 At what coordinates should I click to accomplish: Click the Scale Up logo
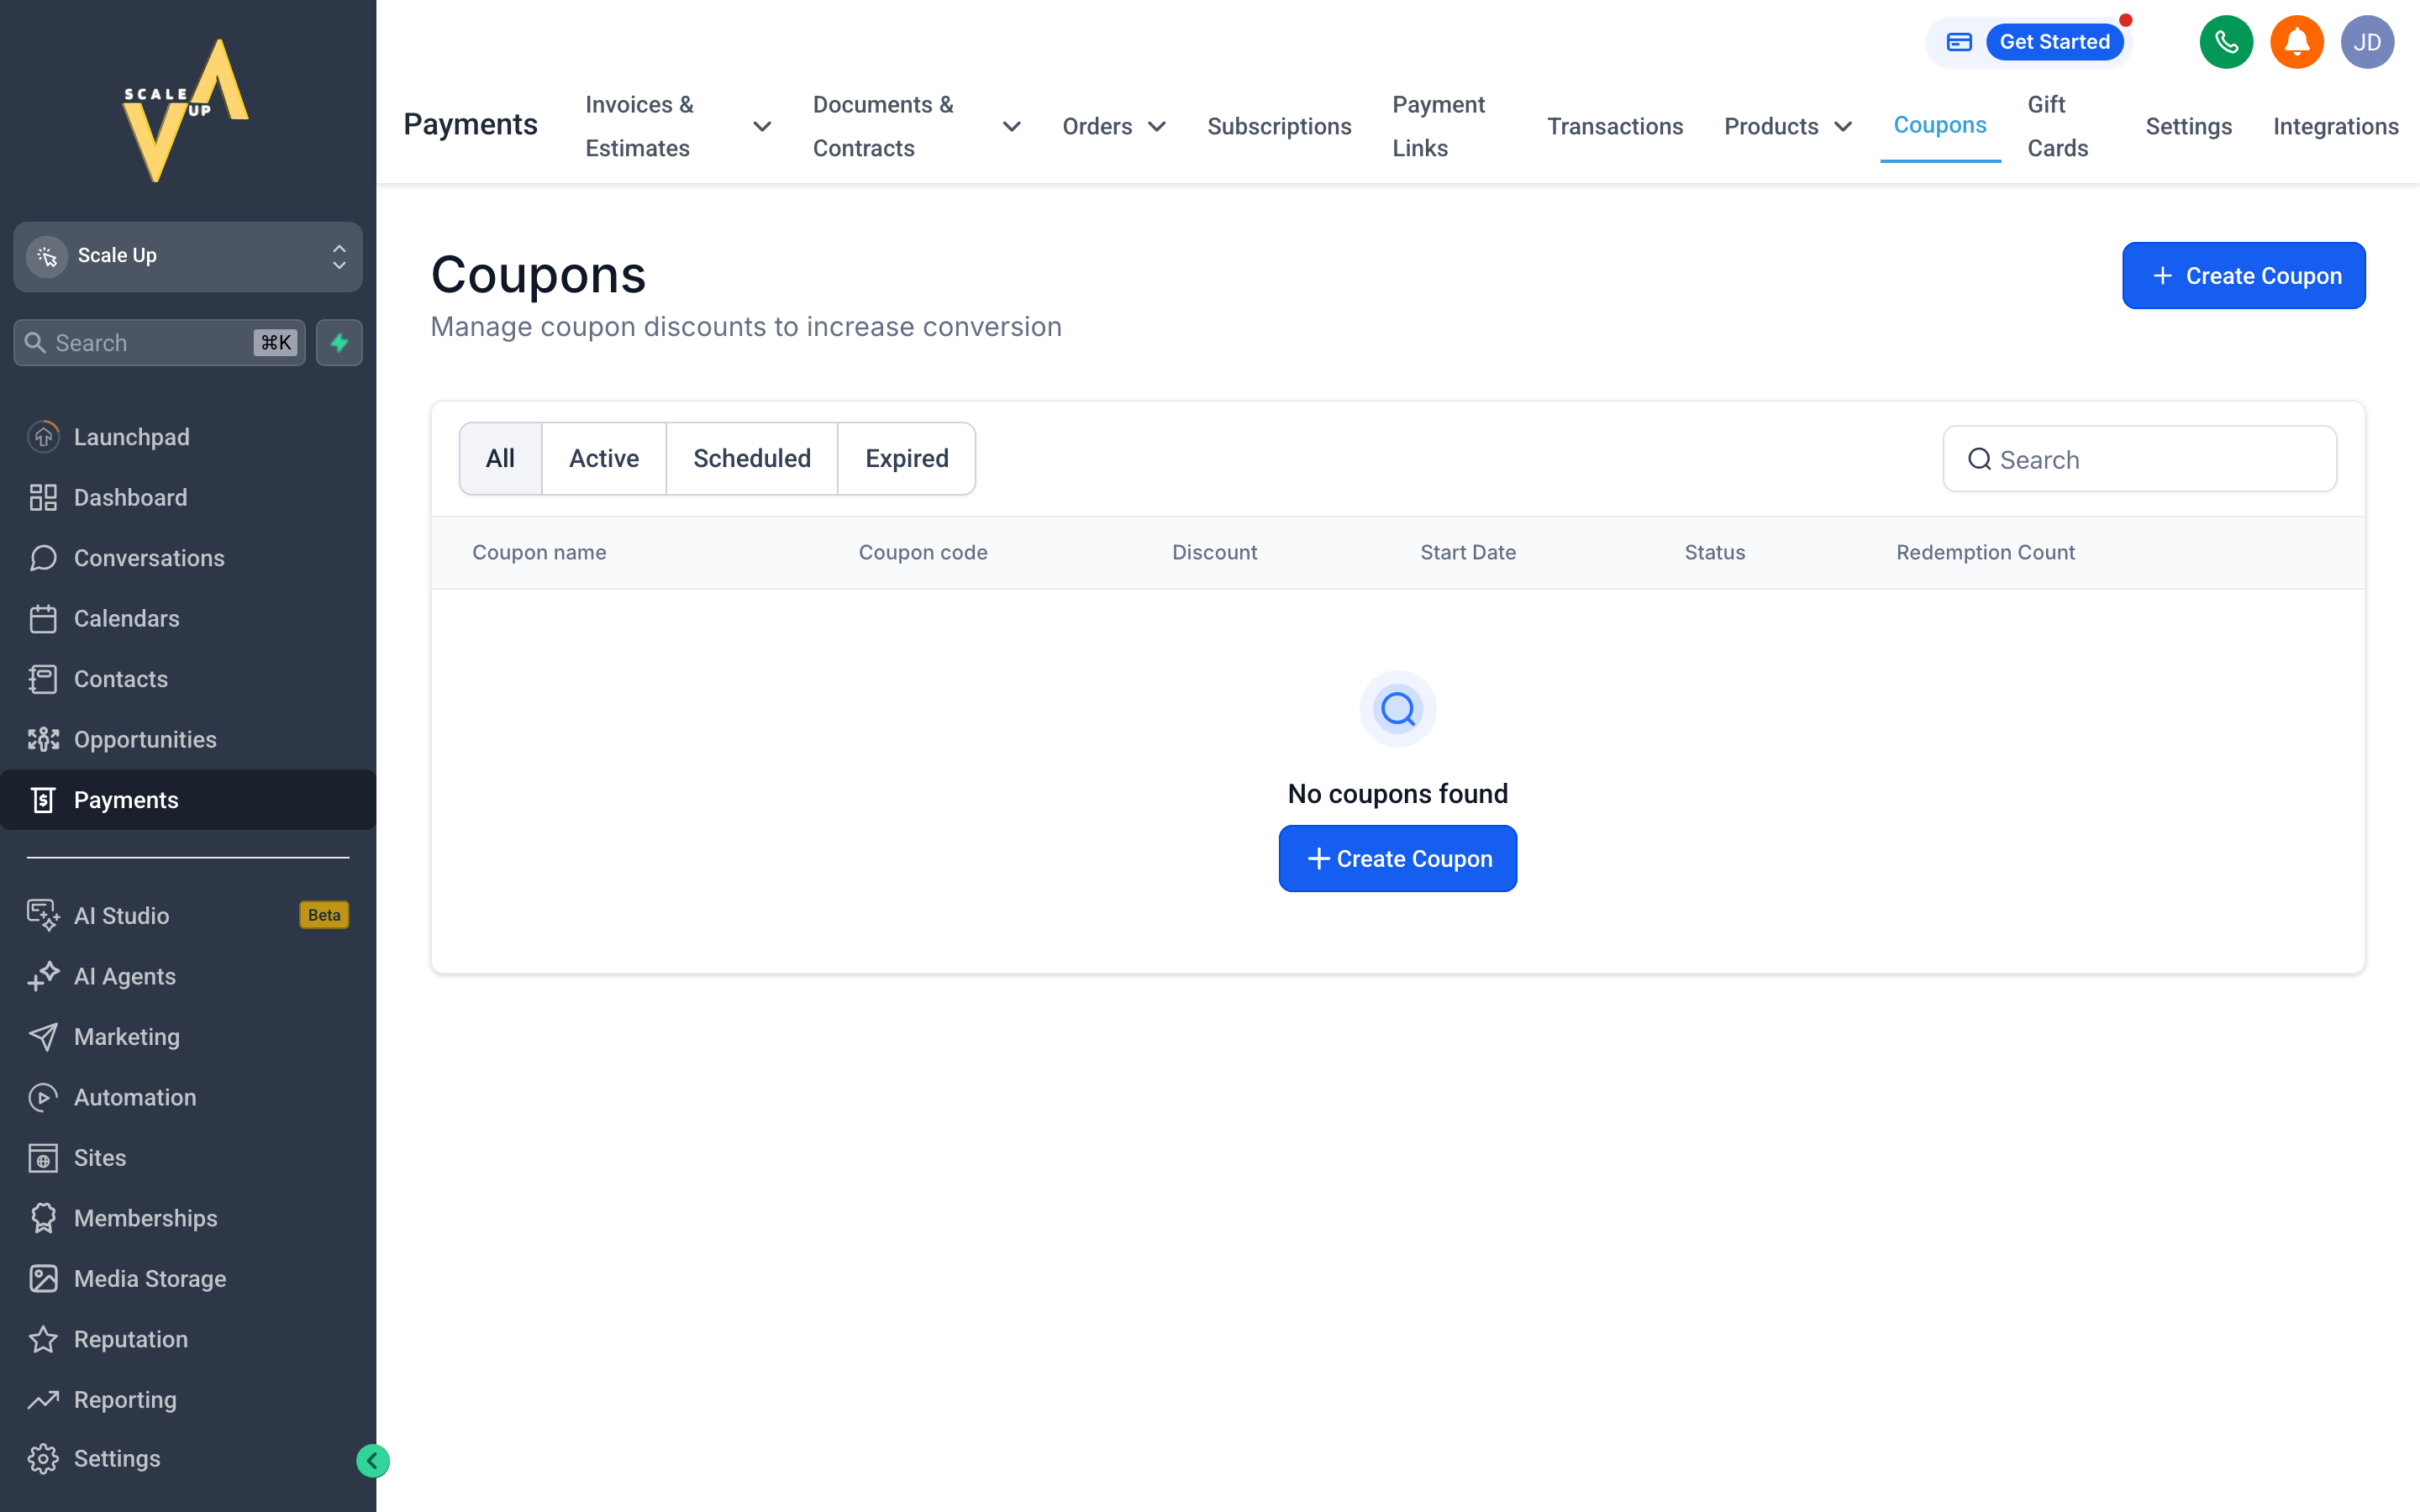pos(187,110)
